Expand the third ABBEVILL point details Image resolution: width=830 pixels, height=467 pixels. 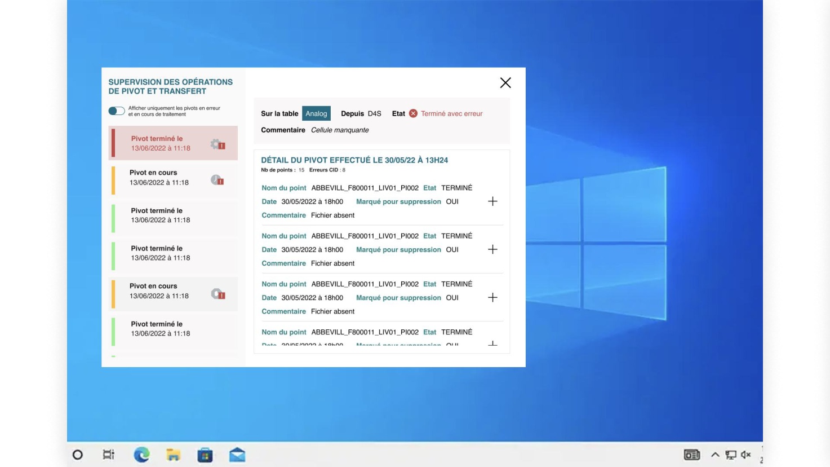(x=492, y=297)
